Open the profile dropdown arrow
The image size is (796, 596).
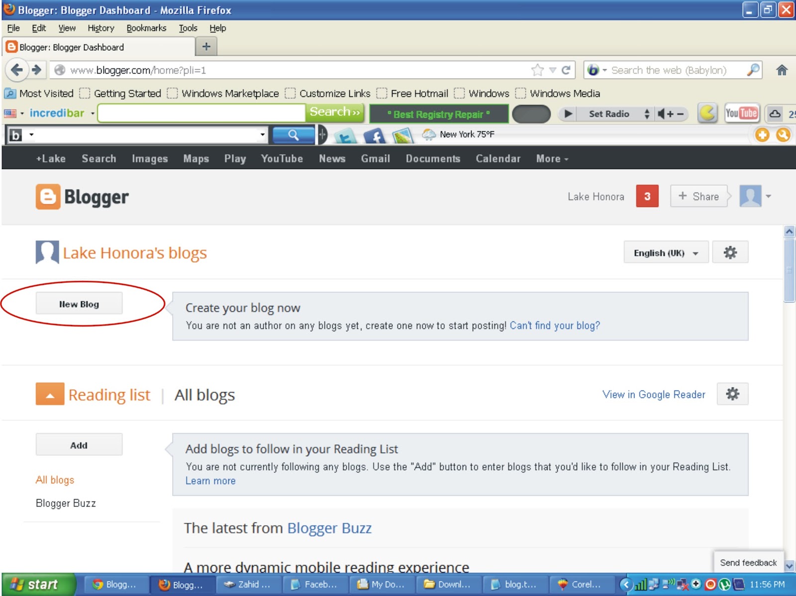[x=769, y=197]
